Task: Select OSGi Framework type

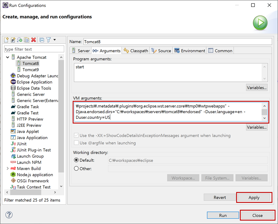Action: point(30,181)
